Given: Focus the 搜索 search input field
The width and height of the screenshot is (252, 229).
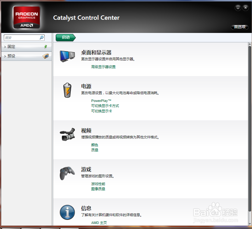Looking at the screenshot, I should pos(24,38).
